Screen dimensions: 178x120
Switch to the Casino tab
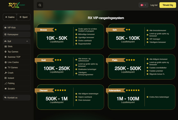click(x=10, y=17)
